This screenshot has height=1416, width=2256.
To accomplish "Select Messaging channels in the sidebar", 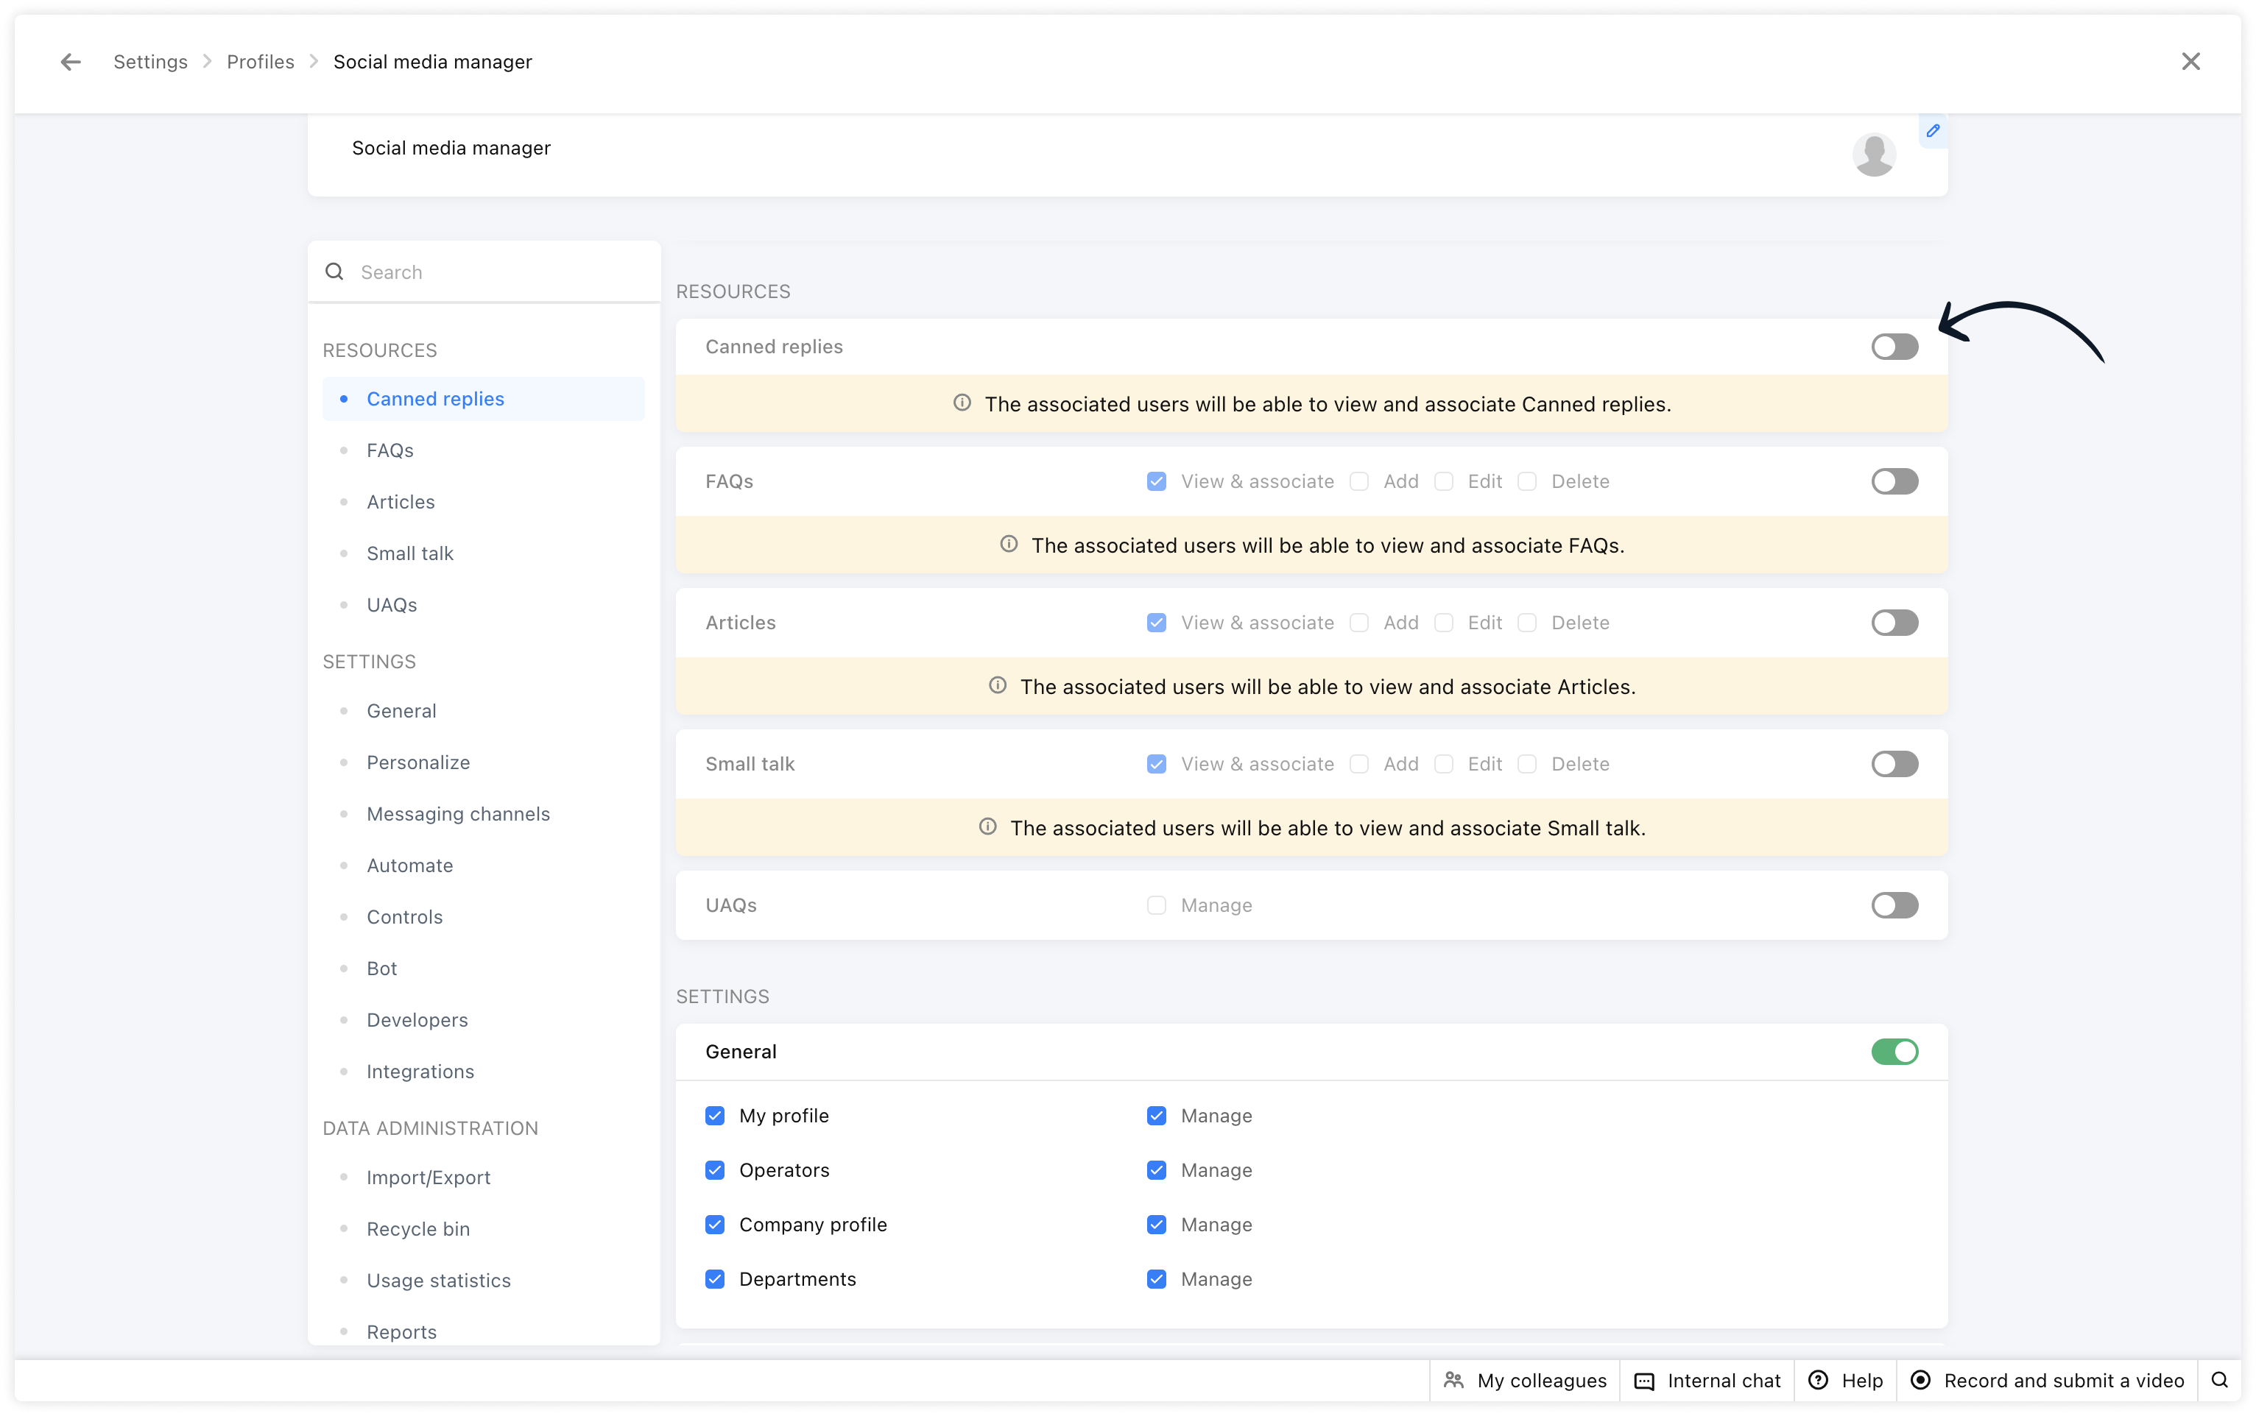I will point(458,814).
